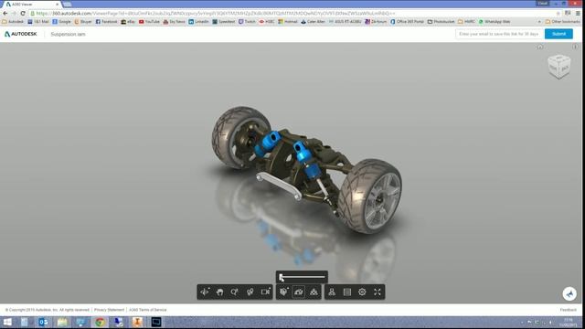
Task: Focus the email input field
Action: 499,34
